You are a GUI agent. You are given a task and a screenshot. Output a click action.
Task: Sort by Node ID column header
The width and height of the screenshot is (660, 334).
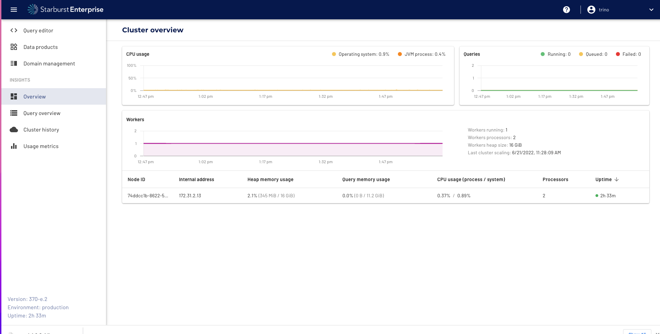pyautogui.click(x=136, y=179)
